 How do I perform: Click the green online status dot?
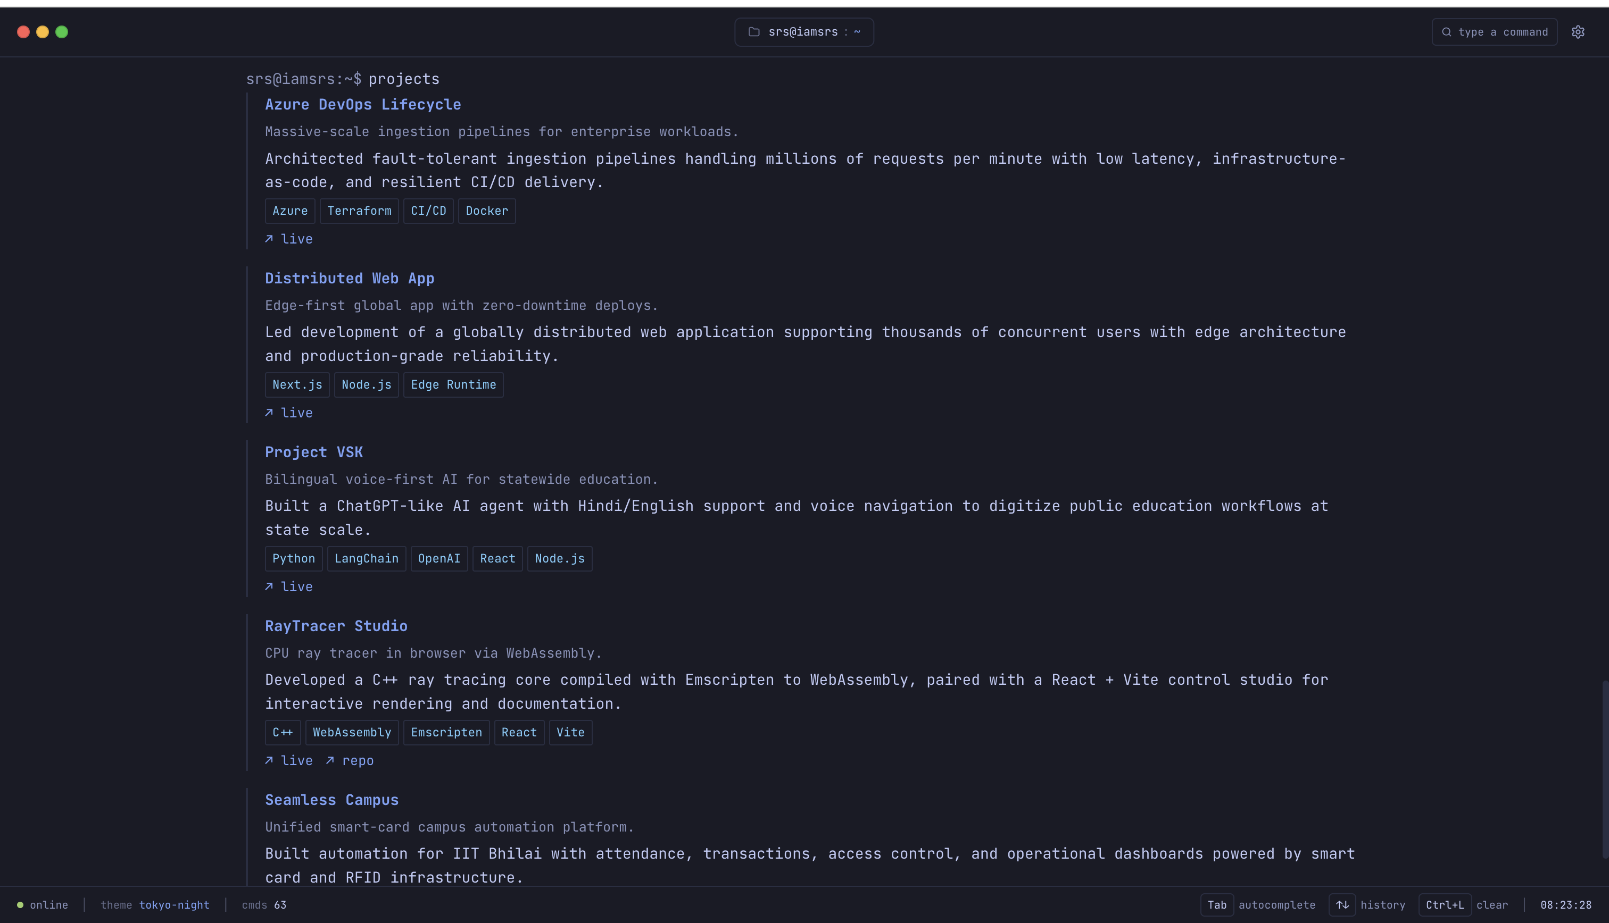[20, 904]
